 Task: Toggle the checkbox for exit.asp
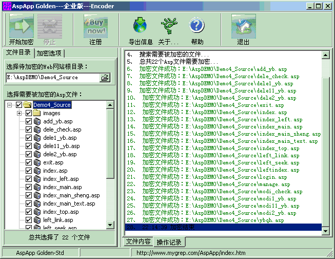point(29,162)
